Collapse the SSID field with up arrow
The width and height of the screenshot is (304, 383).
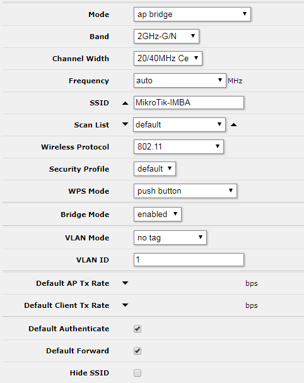[126, 103]
